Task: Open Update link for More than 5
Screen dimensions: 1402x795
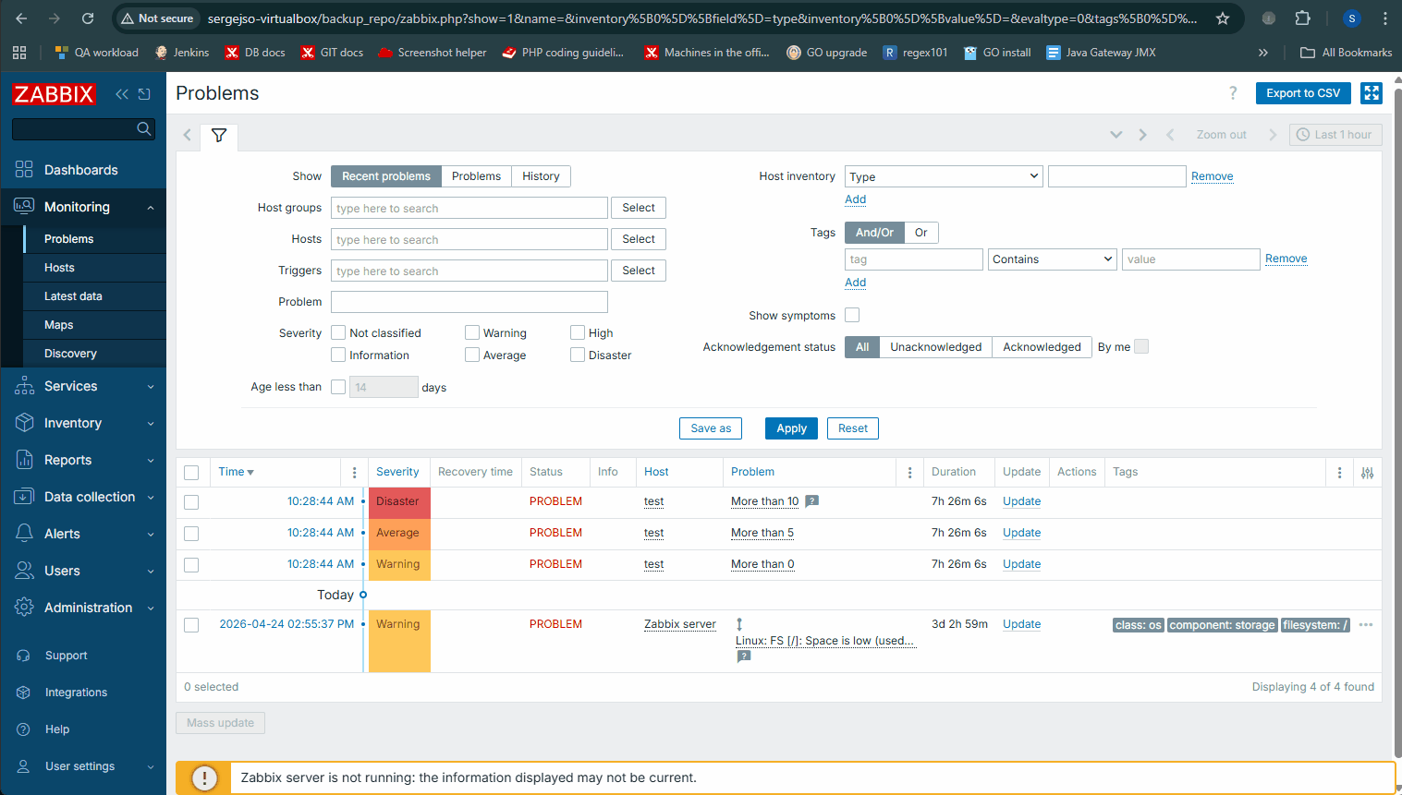Action: coord(1021,533)
